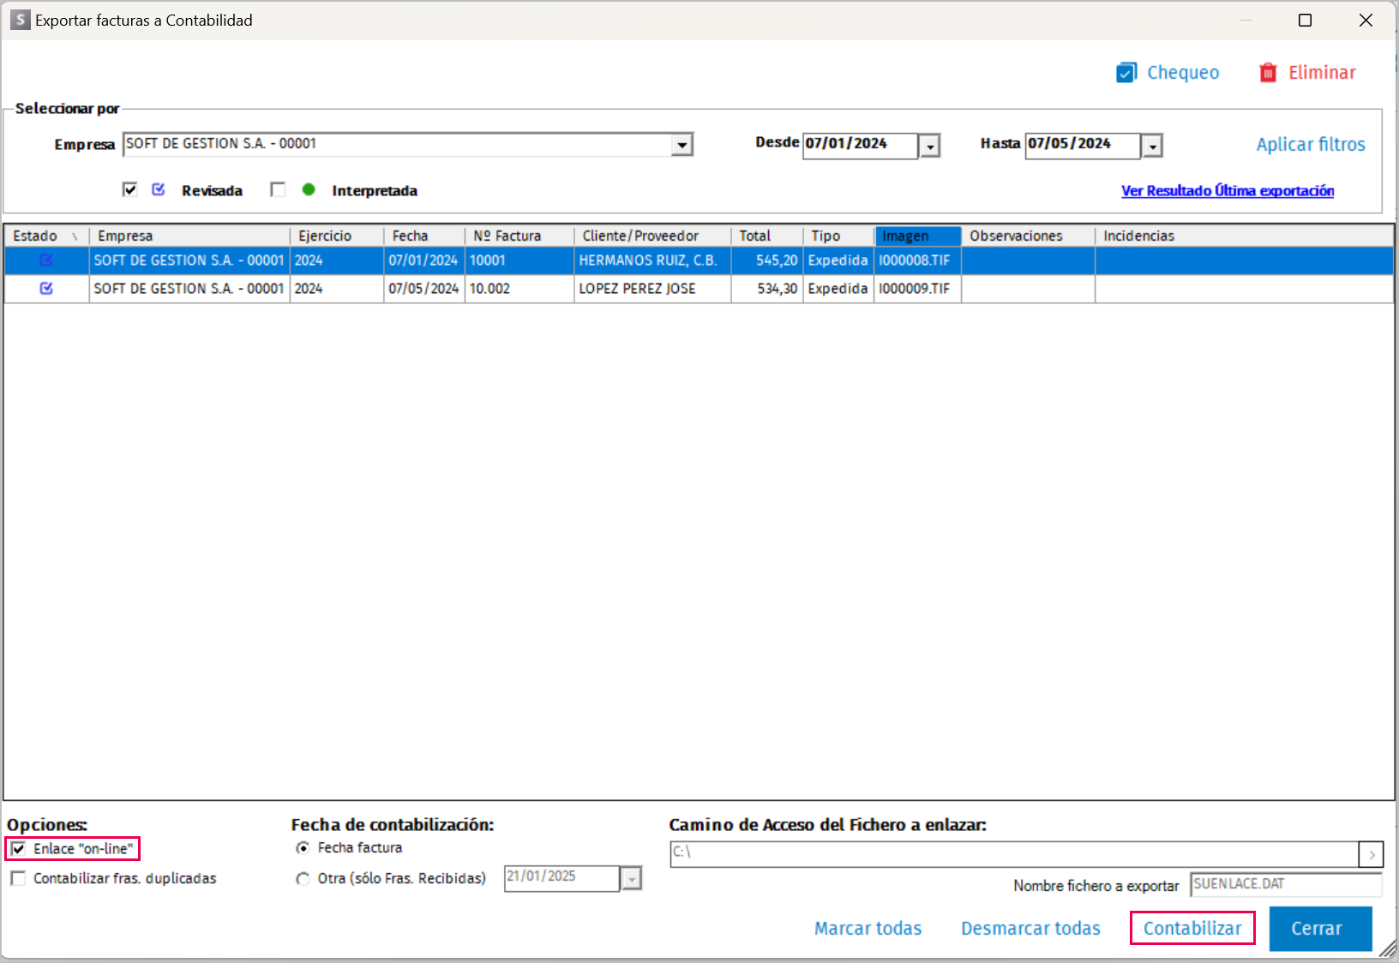Select the Fecha factura radio button

coord(303,848)
